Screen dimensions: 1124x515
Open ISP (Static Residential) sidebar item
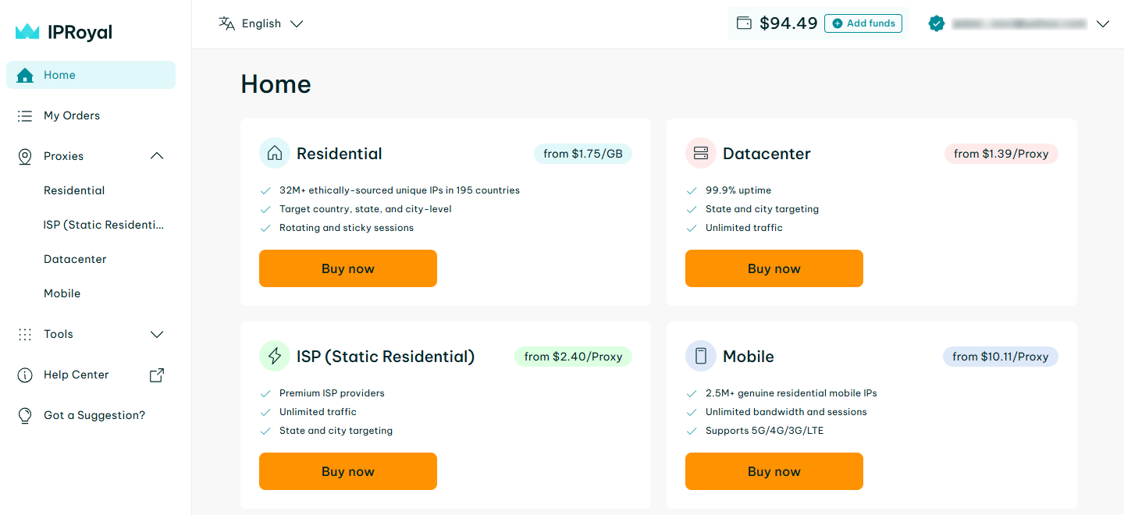[x=104, y=225]
